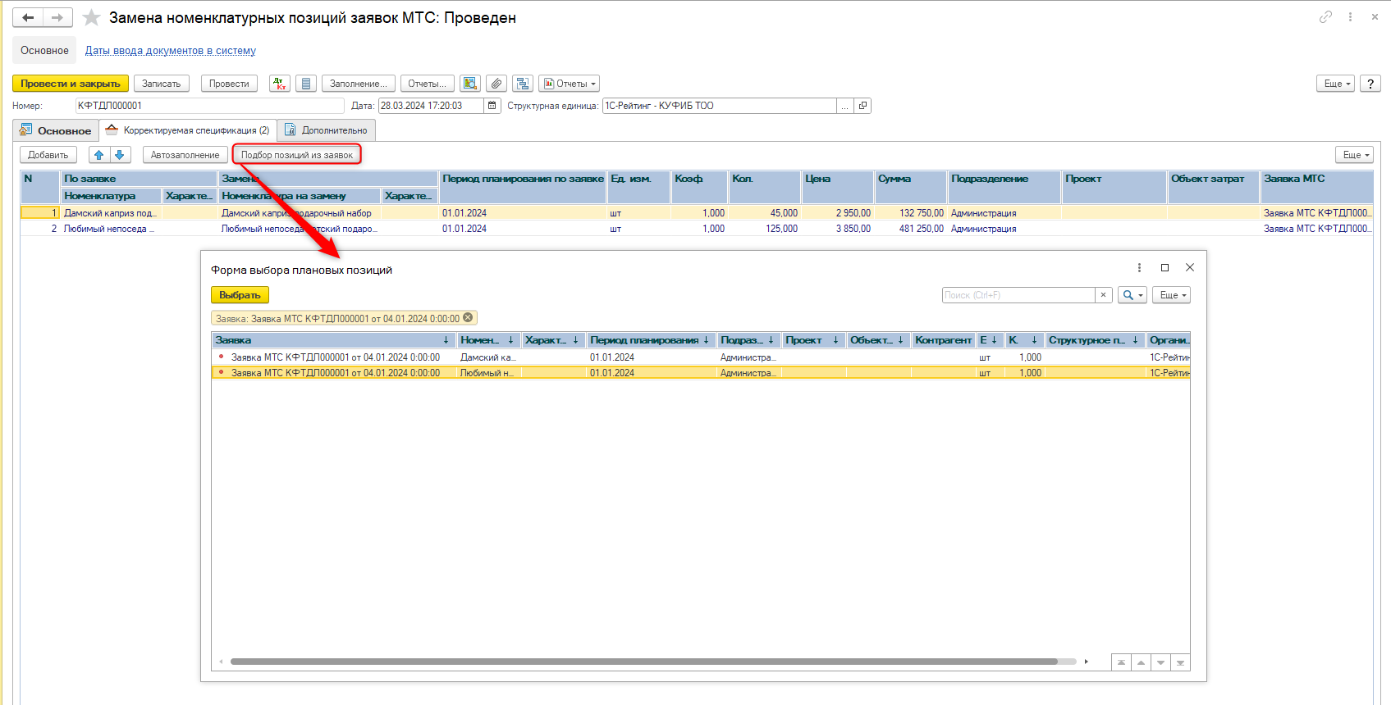Open the icon button left of the paperclip
The width and height of the screenshot is (1391, 705).
469,84
